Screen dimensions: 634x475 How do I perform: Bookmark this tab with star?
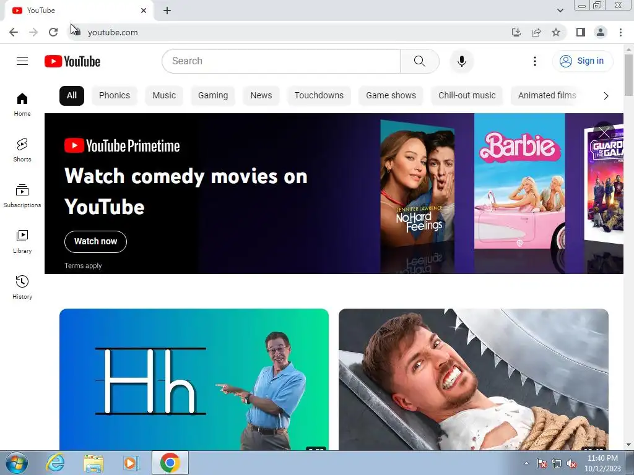pos(556,32)
